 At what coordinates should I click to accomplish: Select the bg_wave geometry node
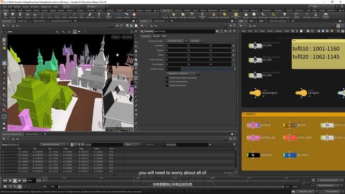289,155
